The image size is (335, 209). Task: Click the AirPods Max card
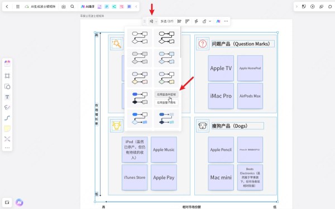tap(250, 96)
